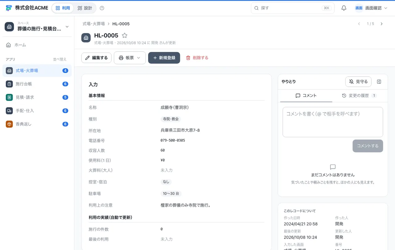Click the 株式会社ACME logo icon
395x250 pixels.
click(x=9, y=8)
